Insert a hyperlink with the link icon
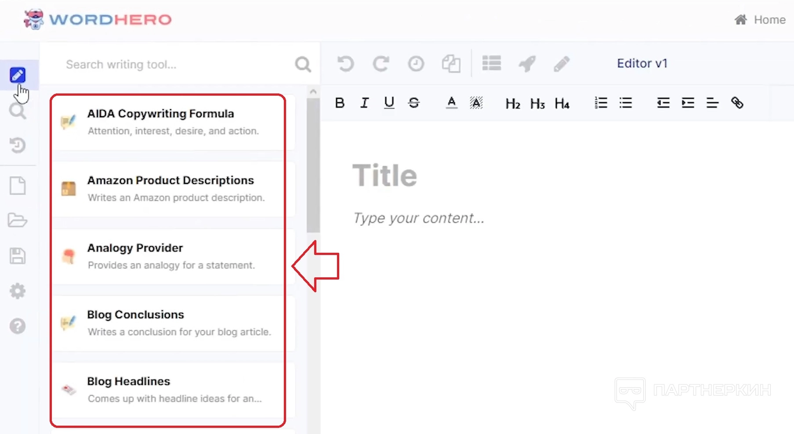794x434 pixels. pos(737,103)
